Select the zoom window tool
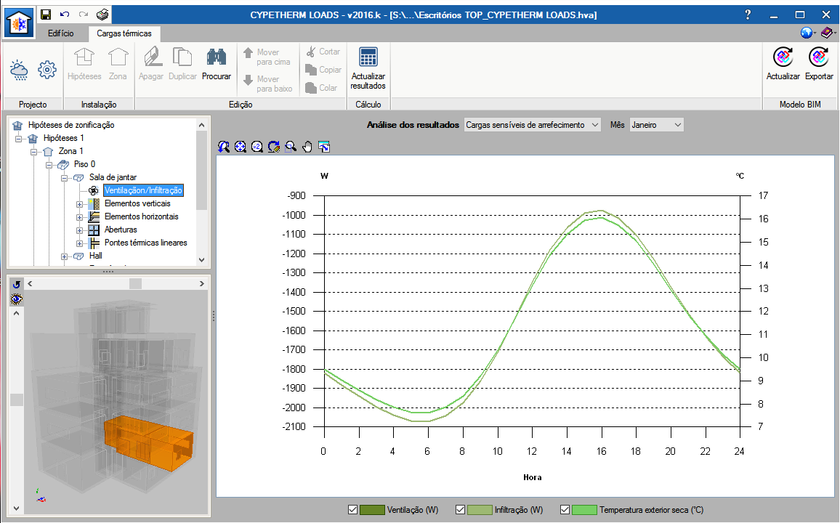Viewport: 840px width, 523px height. [291, 147]
